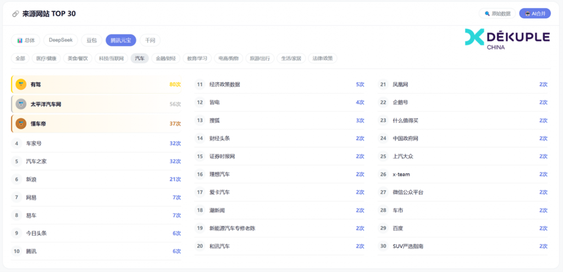This screenshot has width=563, height=272.
Task: Click the 腾讯 row text at rank 10
Action: click(31, 251)
